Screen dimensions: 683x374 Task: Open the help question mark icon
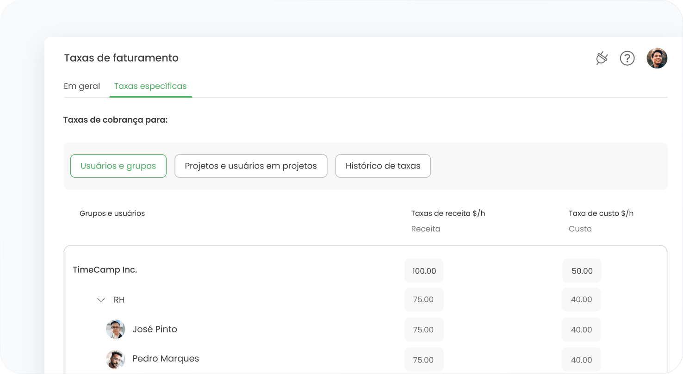pos(627,58)
